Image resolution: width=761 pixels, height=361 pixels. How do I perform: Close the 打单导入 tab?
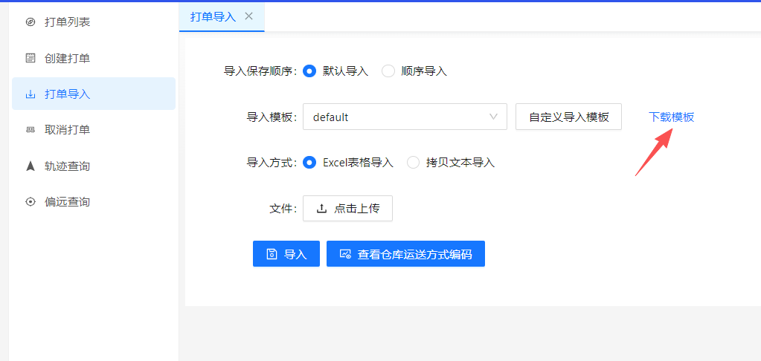pos(248,16)
